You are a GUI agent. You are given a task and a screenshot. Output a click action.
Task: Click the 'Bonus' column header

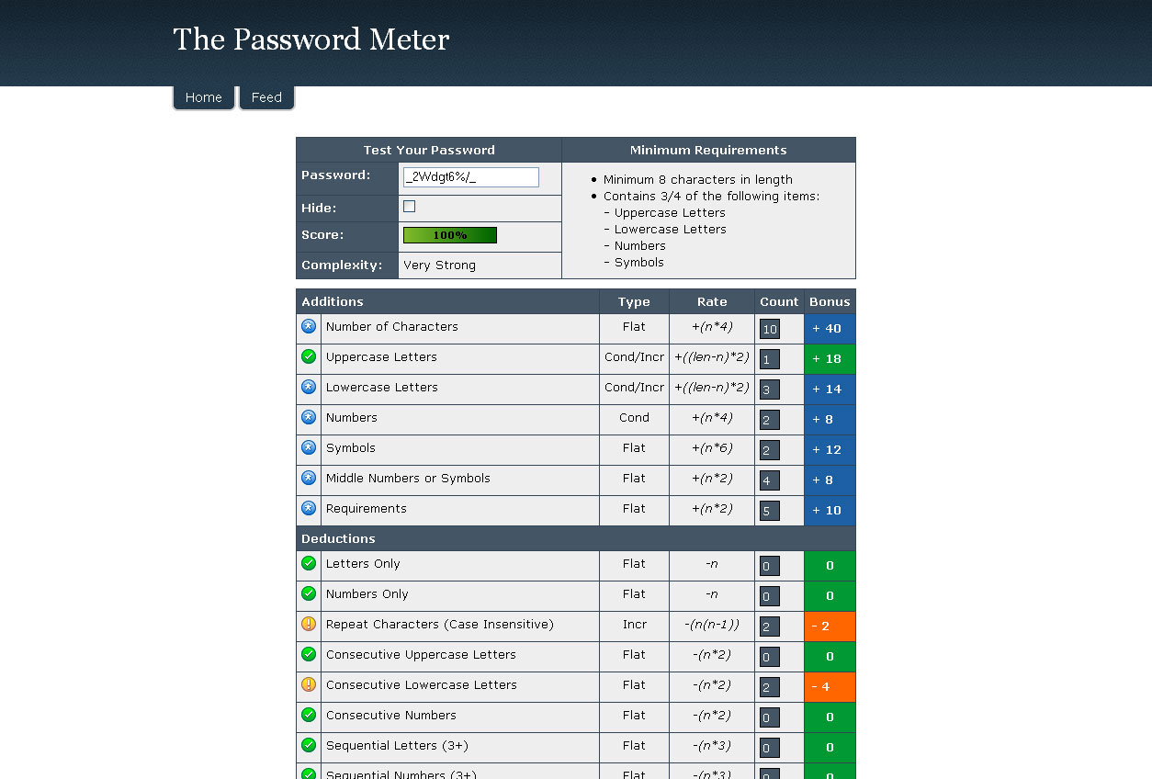coord(830,302)
